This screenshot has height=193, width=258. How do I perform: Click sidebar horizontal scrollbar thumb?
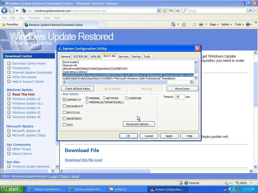(x=26, y=171)
